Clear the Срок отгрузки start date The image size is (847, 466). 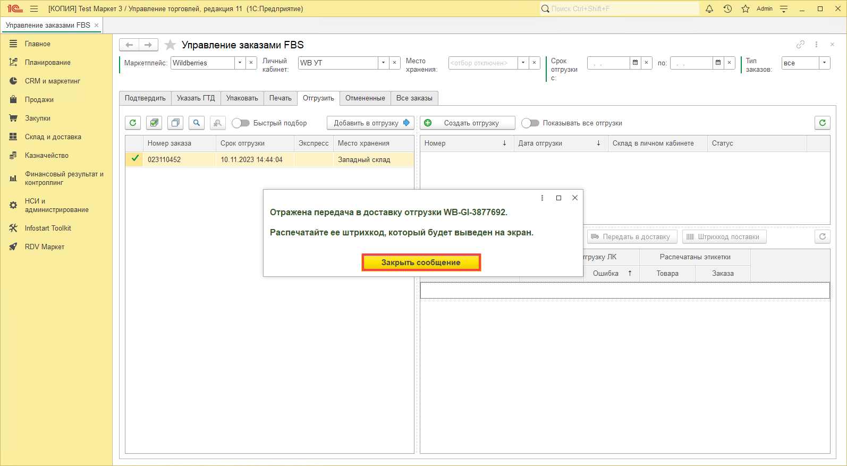(647, 63)
